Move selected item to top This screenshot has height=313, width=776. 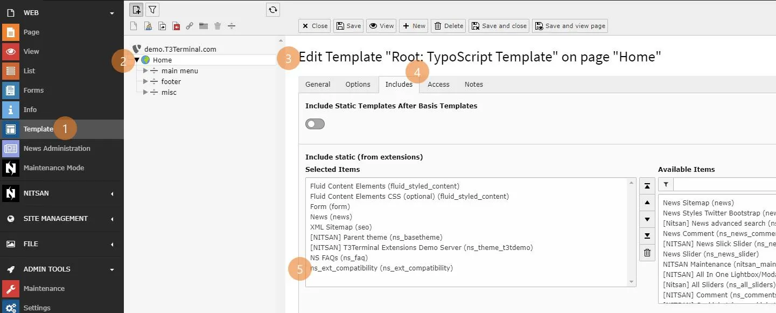[x=647, y=186]
